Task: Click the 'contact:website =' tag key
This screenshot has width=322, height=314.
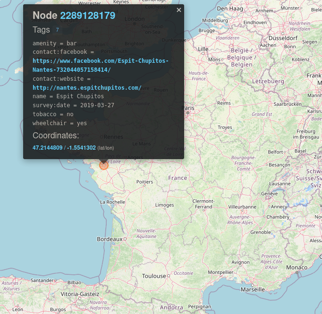Action: (x=61, y=79)
